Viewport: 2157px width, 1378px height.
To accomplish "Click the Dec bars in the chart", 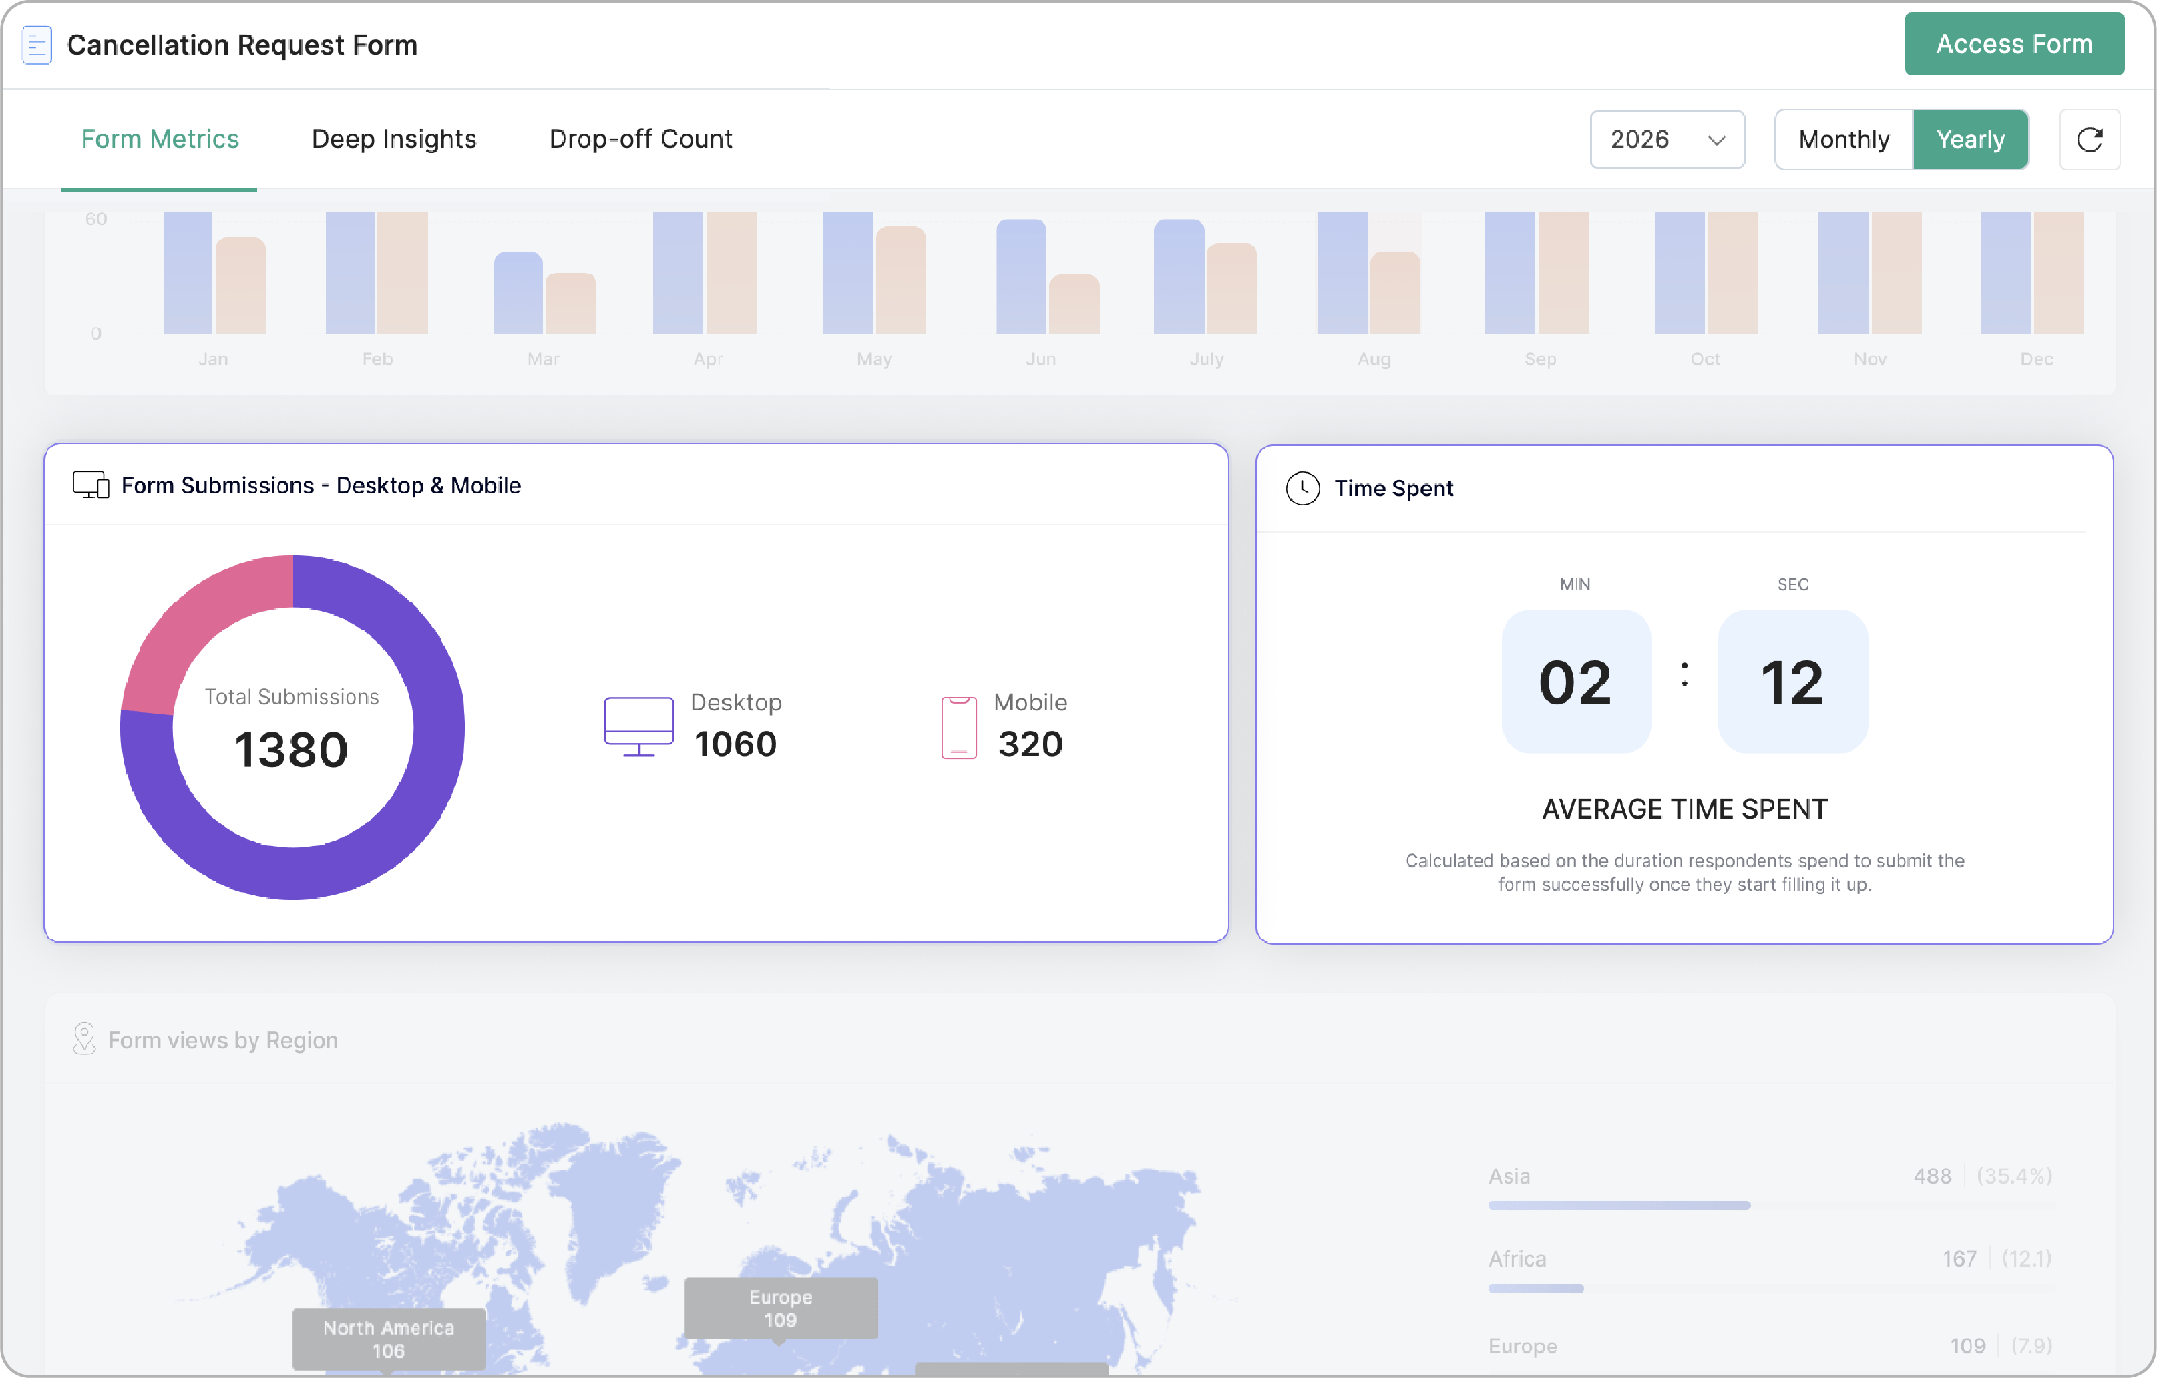I will pyautogui.click(x=2031, y=273).
